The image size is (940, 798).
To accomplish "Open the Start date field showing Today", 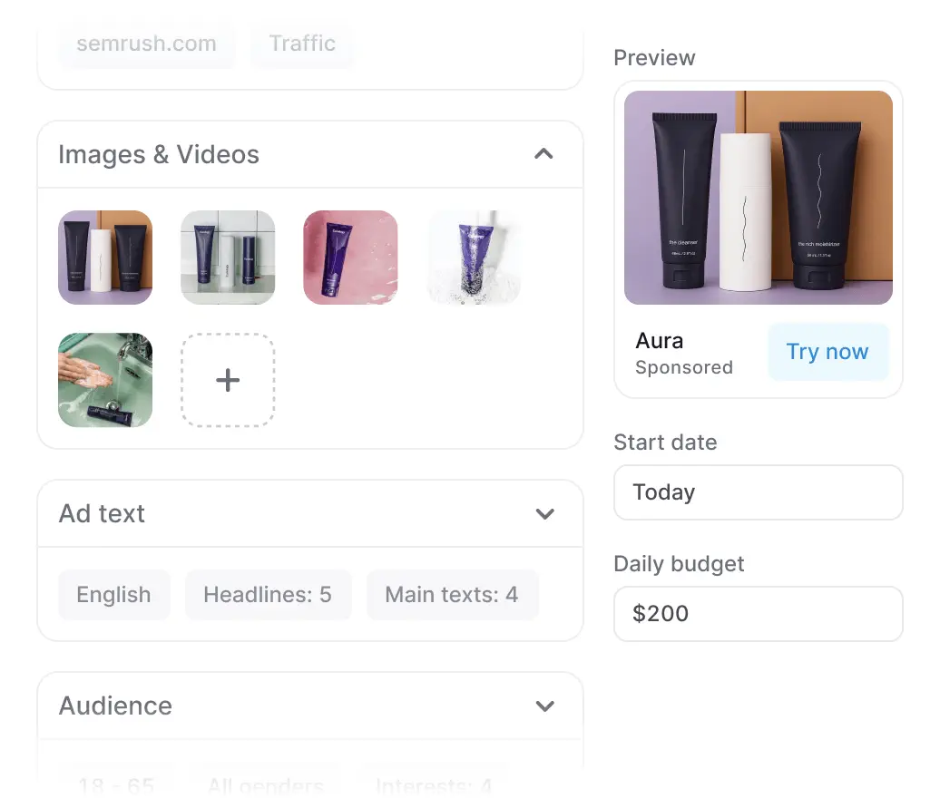I will (758, 492).
